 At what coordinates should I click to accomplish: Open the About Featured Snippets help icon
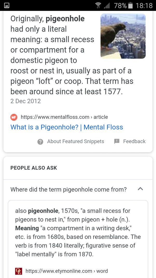coord(40,141)
